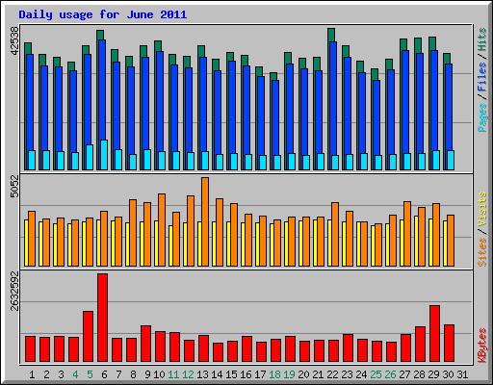This screenshot has height=385, width=493.
Task: Click day label 23 on x-axis
Action: point(347,374)
